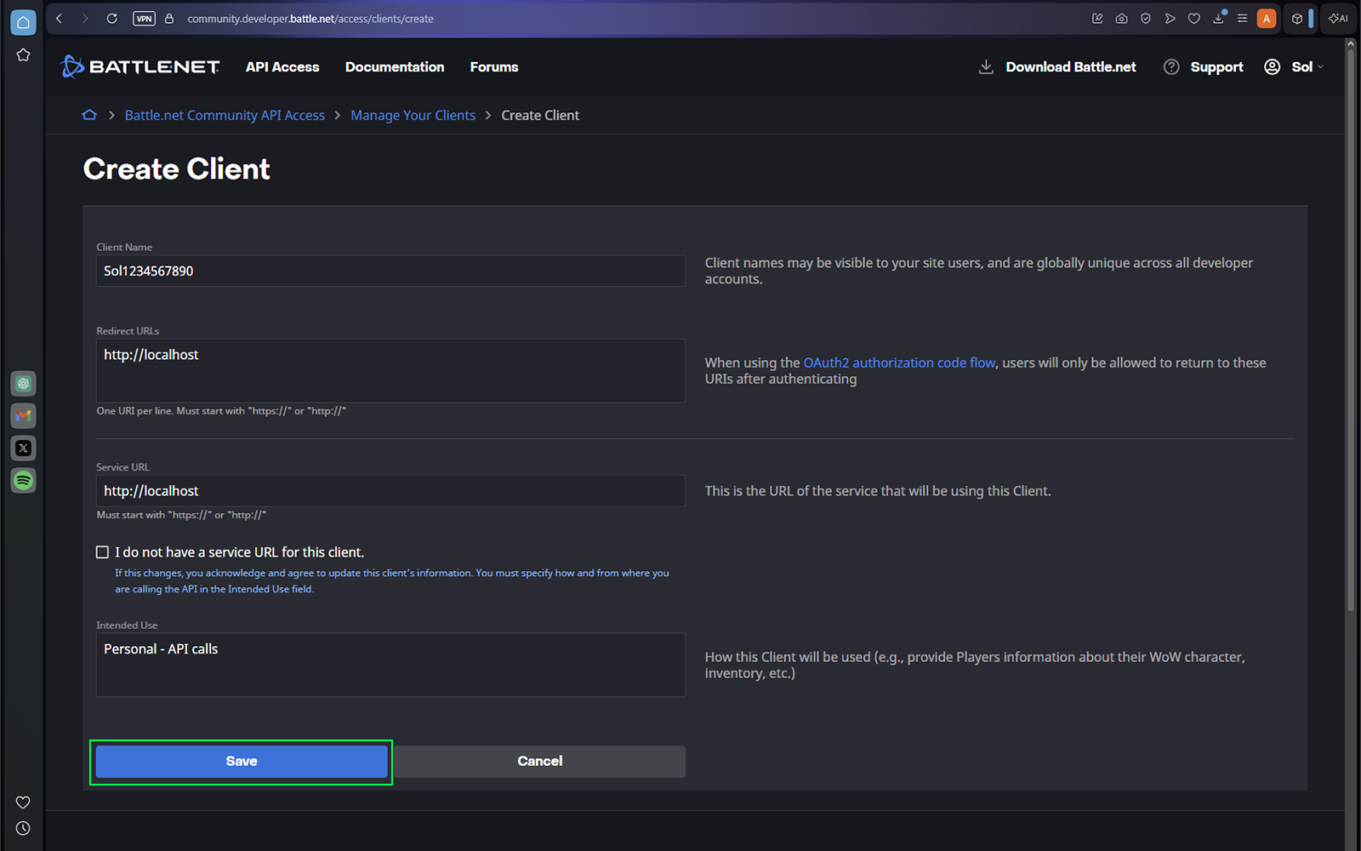Open ChatGPT from the Opera sidebar

[x=23, y=384]
